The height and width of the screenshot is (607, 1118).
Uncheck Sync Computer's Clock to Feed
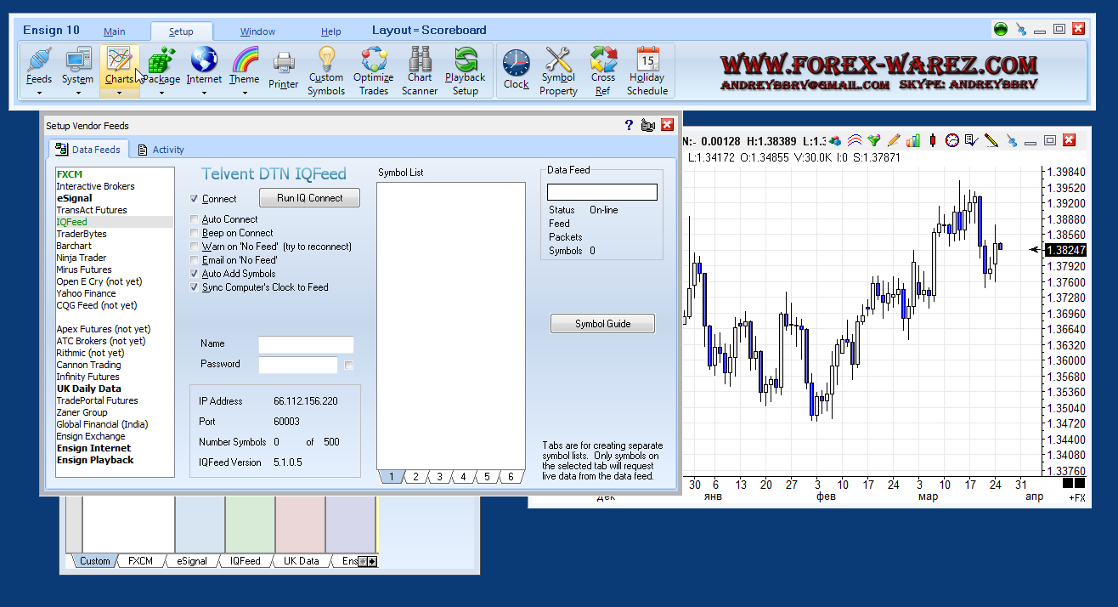coord(195,287)
